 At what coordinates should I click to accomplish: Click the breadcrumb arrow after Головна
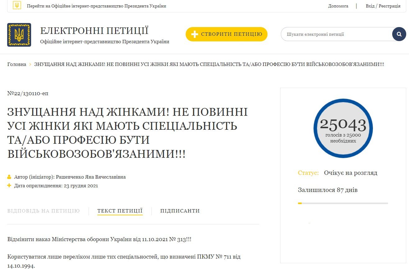click(30, 64)
